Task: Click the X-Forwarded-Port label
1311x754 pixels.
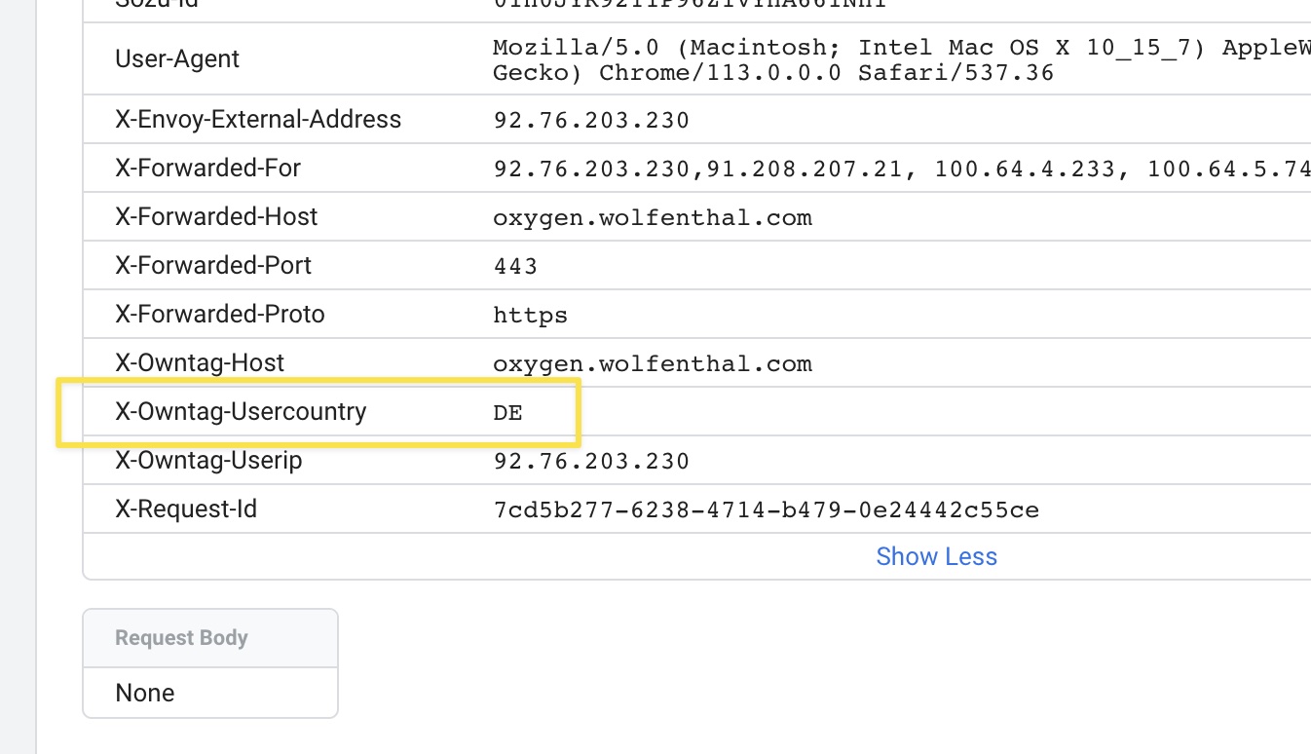Action: pyautogui.click(x=213, y=265)
